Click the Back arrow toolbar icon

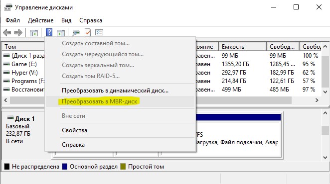click(7, 32)
